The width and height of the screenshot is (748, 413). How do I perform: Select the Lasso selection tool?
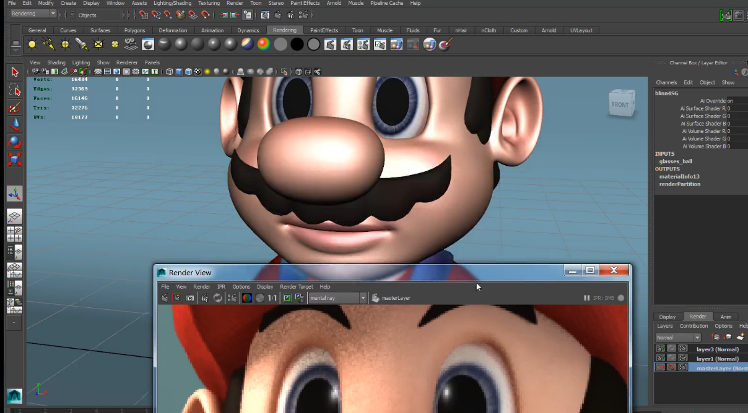click(14, 91)
